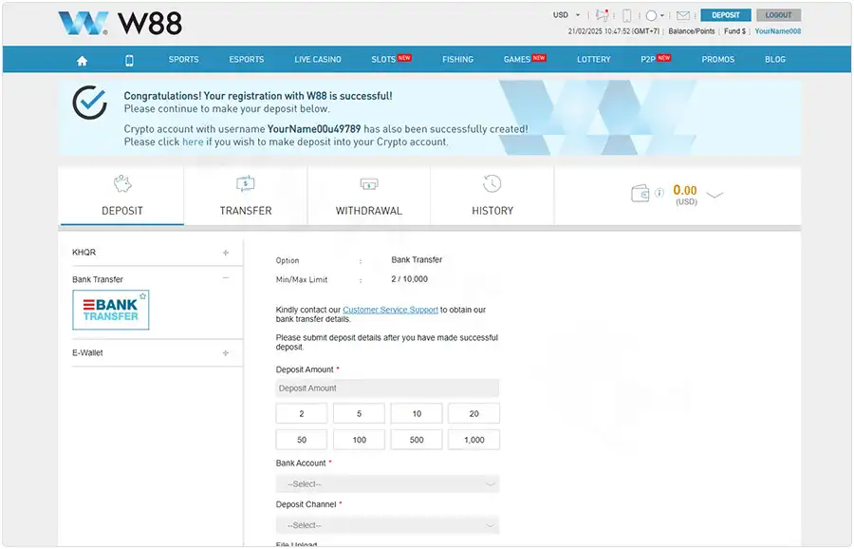
Task: Click the info icon next to wallet
Action: tap(659, 194)
